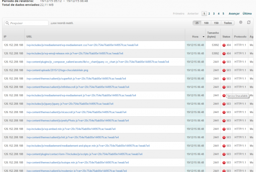The height and width of the screenshot is (172, 256).
Task: Show all records with Todos
Action: pyautogui.click(x=228, y=23)
